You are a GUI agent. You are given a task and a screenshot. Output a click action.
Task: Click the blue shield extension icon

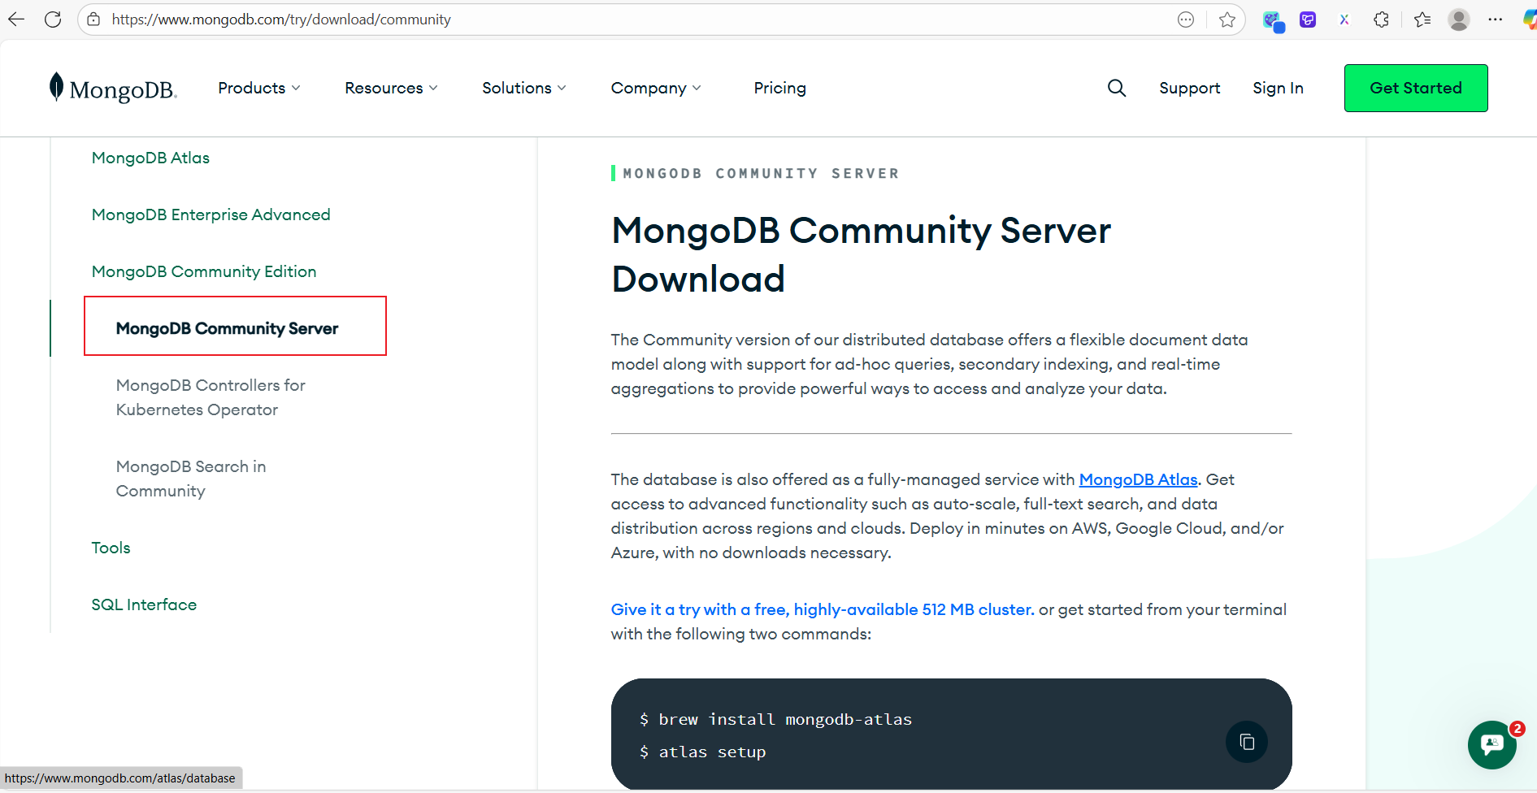[1273, 20]
